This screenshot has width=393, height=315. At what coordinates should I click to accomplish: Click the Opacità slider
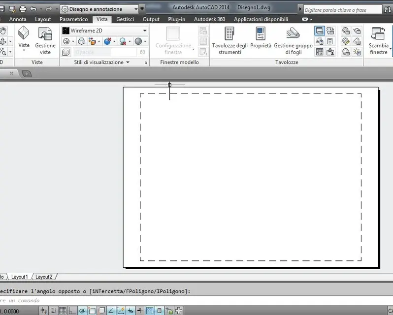point(105,52)
